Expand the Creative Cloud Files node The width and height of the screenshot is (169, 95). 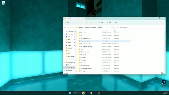tap(64, 62)
